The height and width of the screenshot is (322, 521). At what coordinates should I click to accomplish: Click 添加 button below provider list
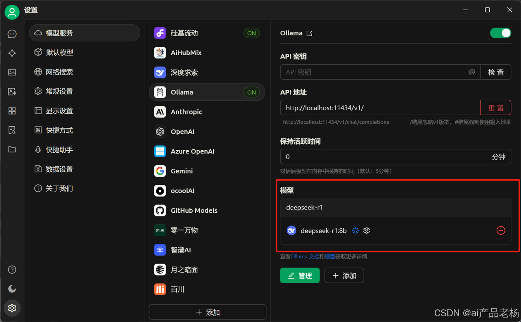208,312
